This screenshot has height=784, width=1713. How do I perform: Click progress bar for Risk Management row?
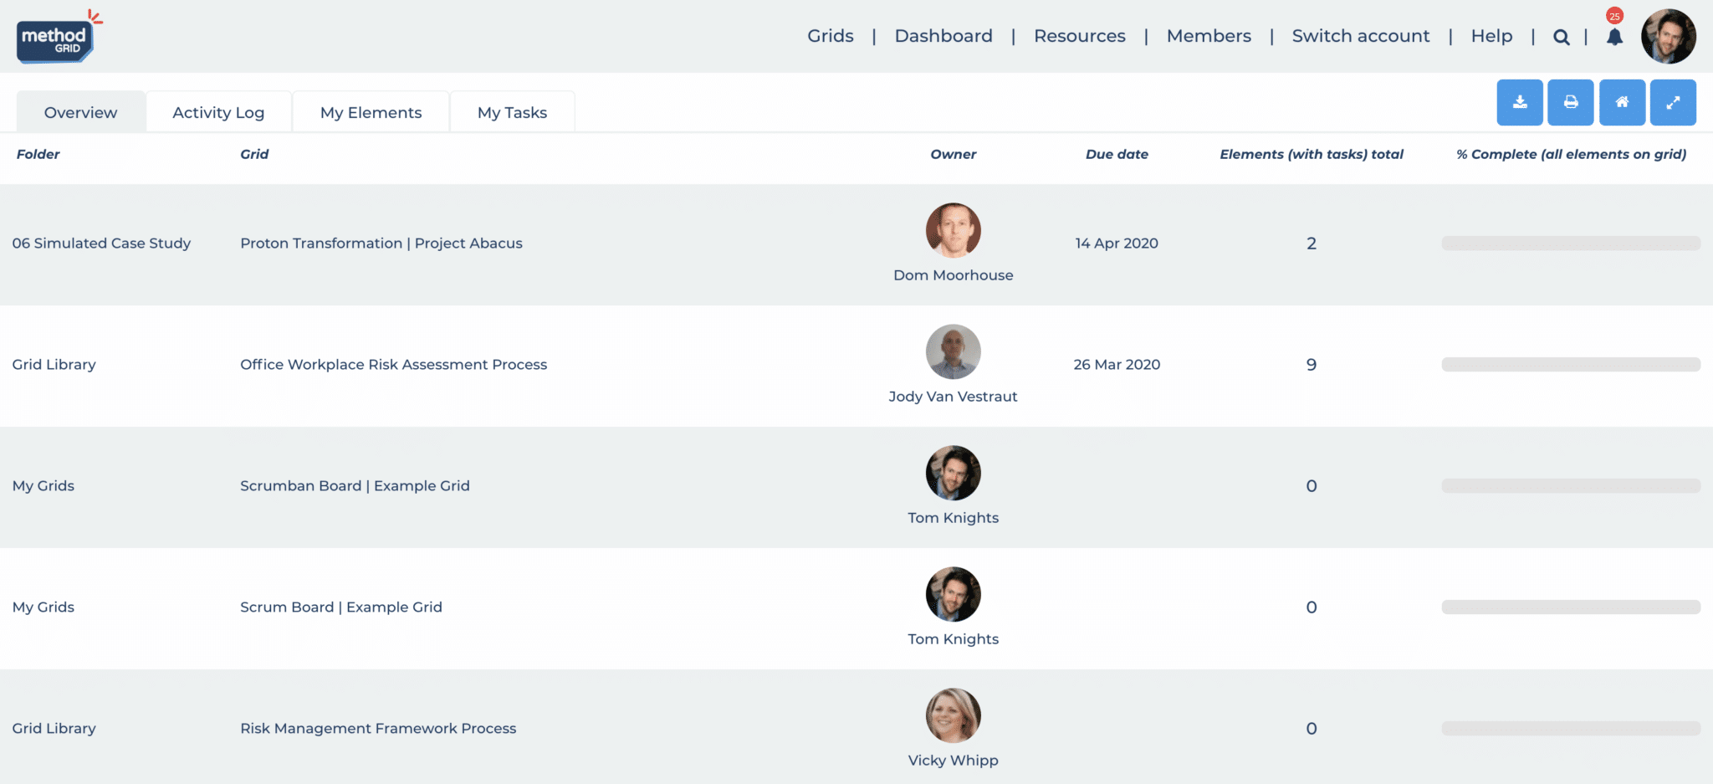coord(1571,729)
